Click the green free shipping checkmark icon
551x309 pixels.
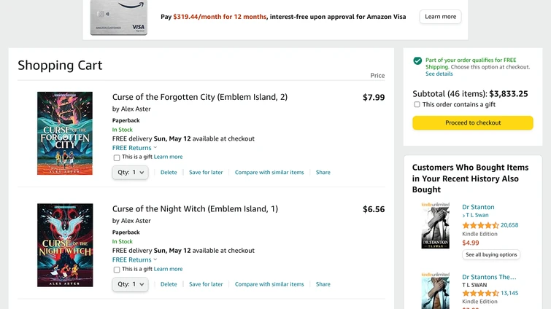tap(417, 61)
